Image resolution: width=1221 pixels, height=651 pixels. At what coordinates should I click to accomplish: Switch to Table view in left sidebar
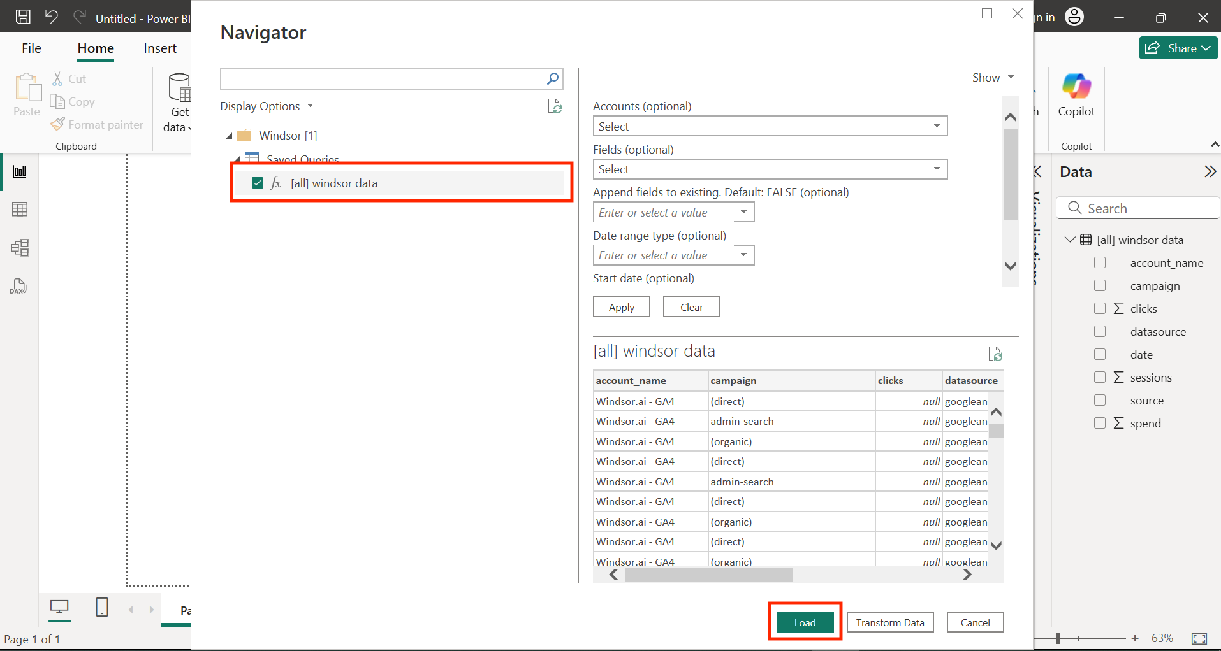tap(20, 210)
